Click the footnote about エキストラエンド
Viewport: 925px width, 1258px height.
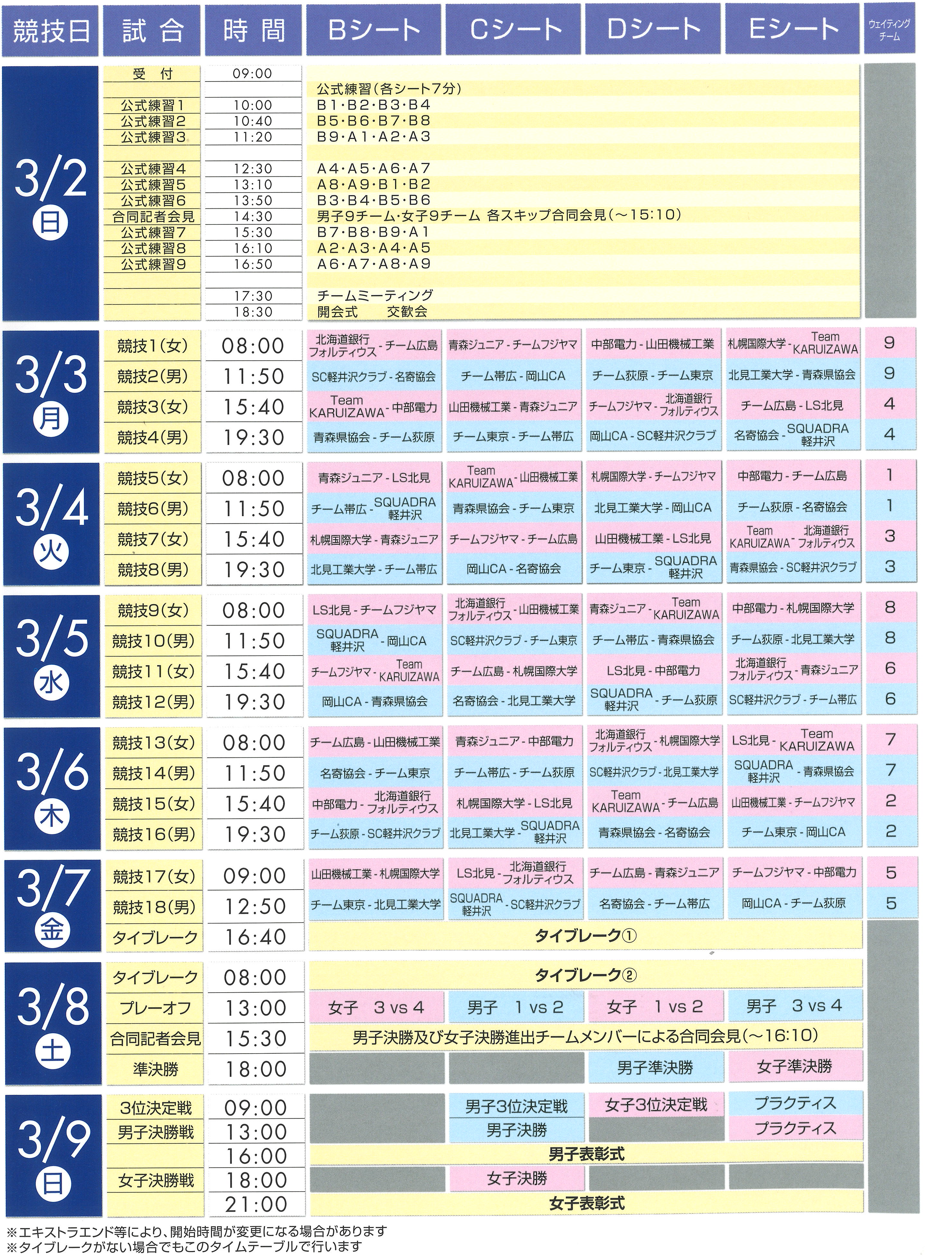click(x=197, y=1231)
